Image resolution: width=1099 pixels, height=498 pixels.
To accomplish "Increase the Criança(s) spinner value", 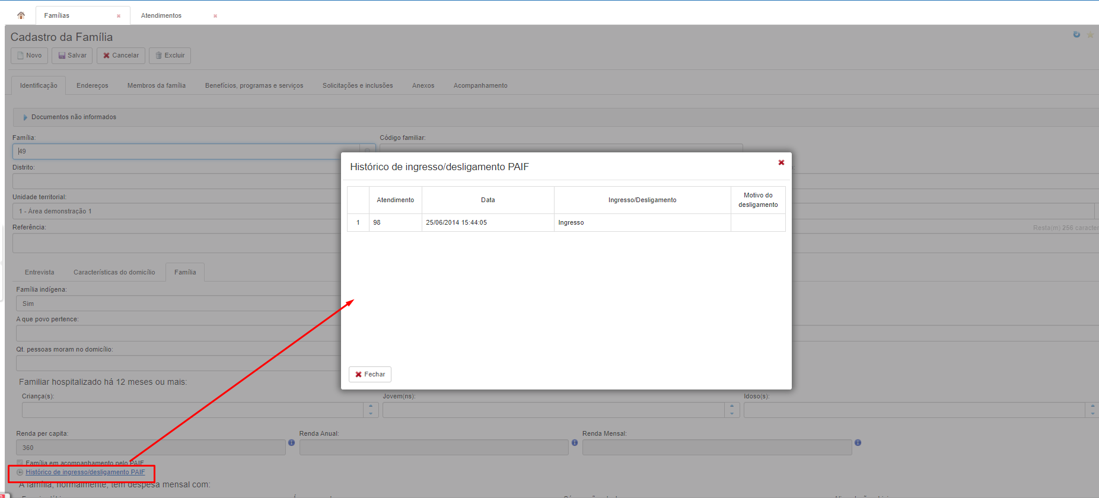I will tap(371, 406).
